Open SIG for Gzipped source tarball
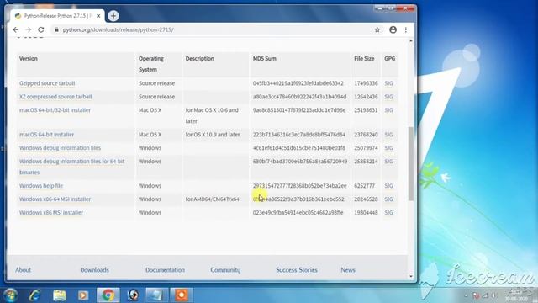 pyautogui.click(x=388, y=83)
